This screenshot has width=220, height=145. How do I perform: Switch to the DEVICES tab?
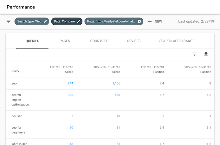(x=134, y=41)
